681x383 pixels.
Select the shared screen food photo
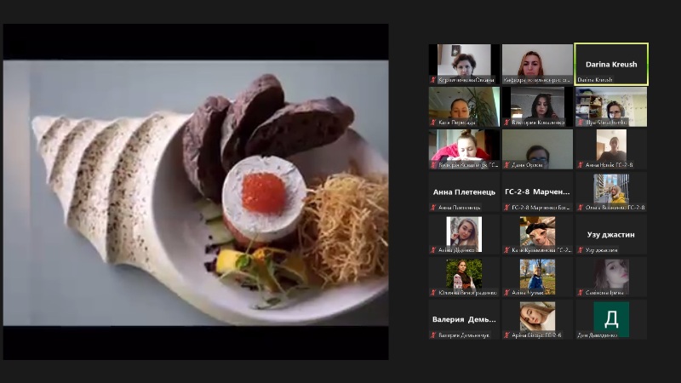point(196,192)
